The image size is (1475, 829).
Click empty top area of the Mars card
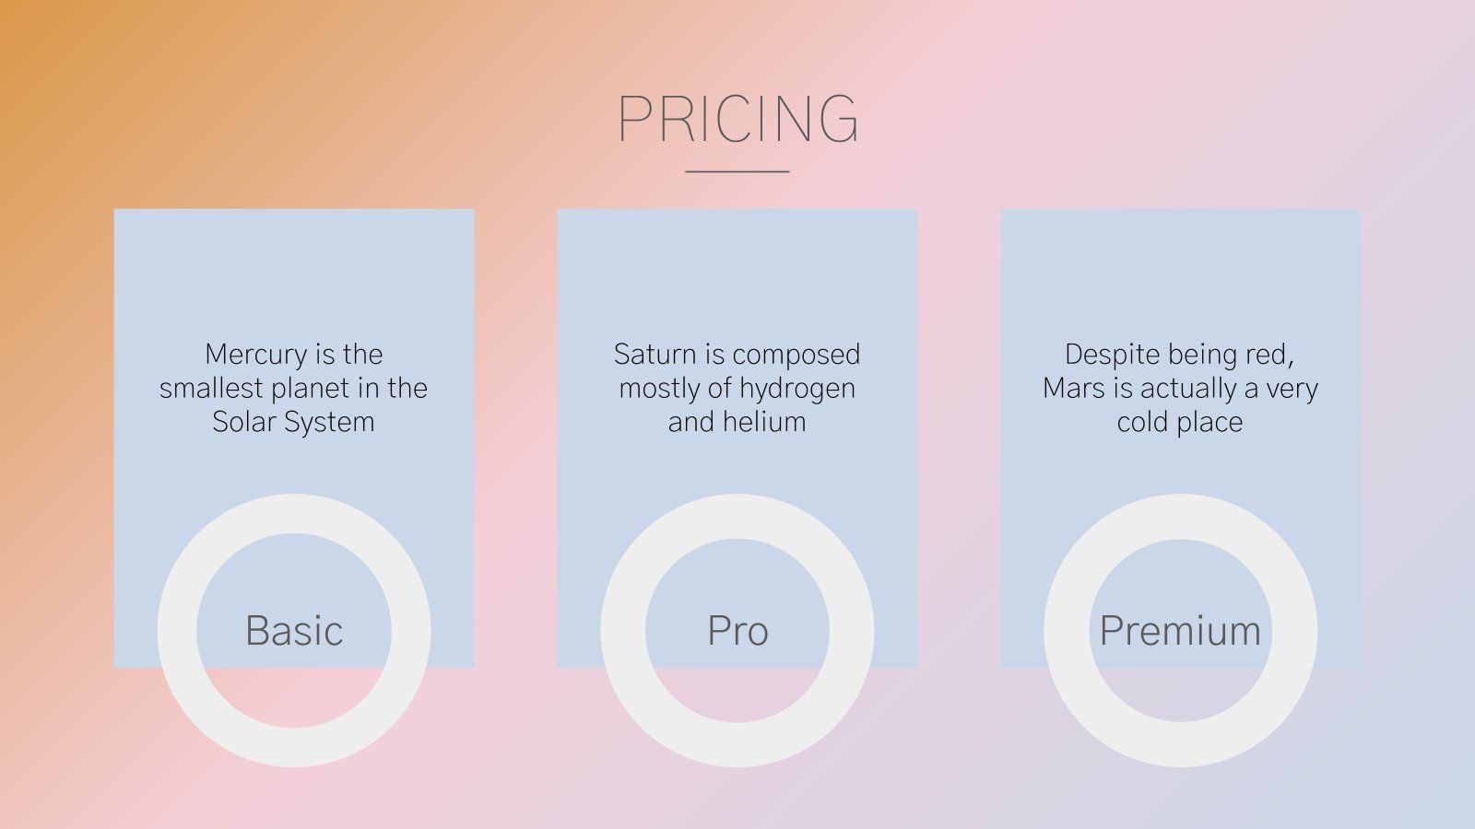(1180, 267)
